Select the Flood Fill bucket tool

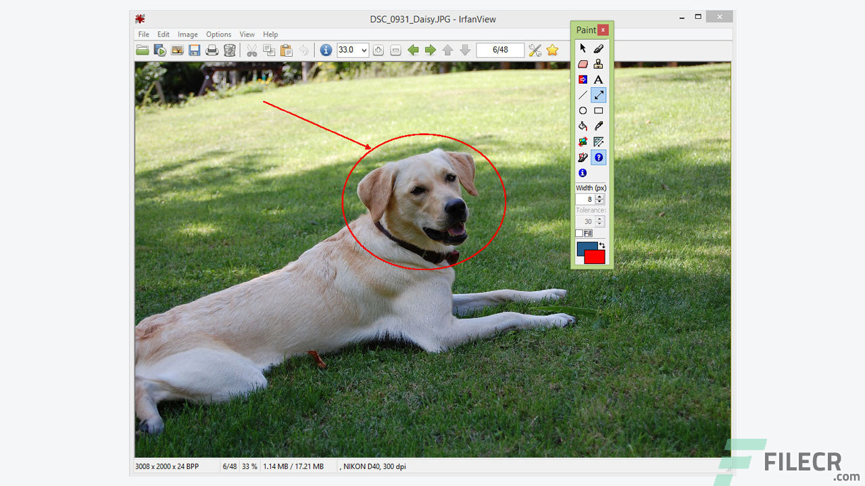583,126
